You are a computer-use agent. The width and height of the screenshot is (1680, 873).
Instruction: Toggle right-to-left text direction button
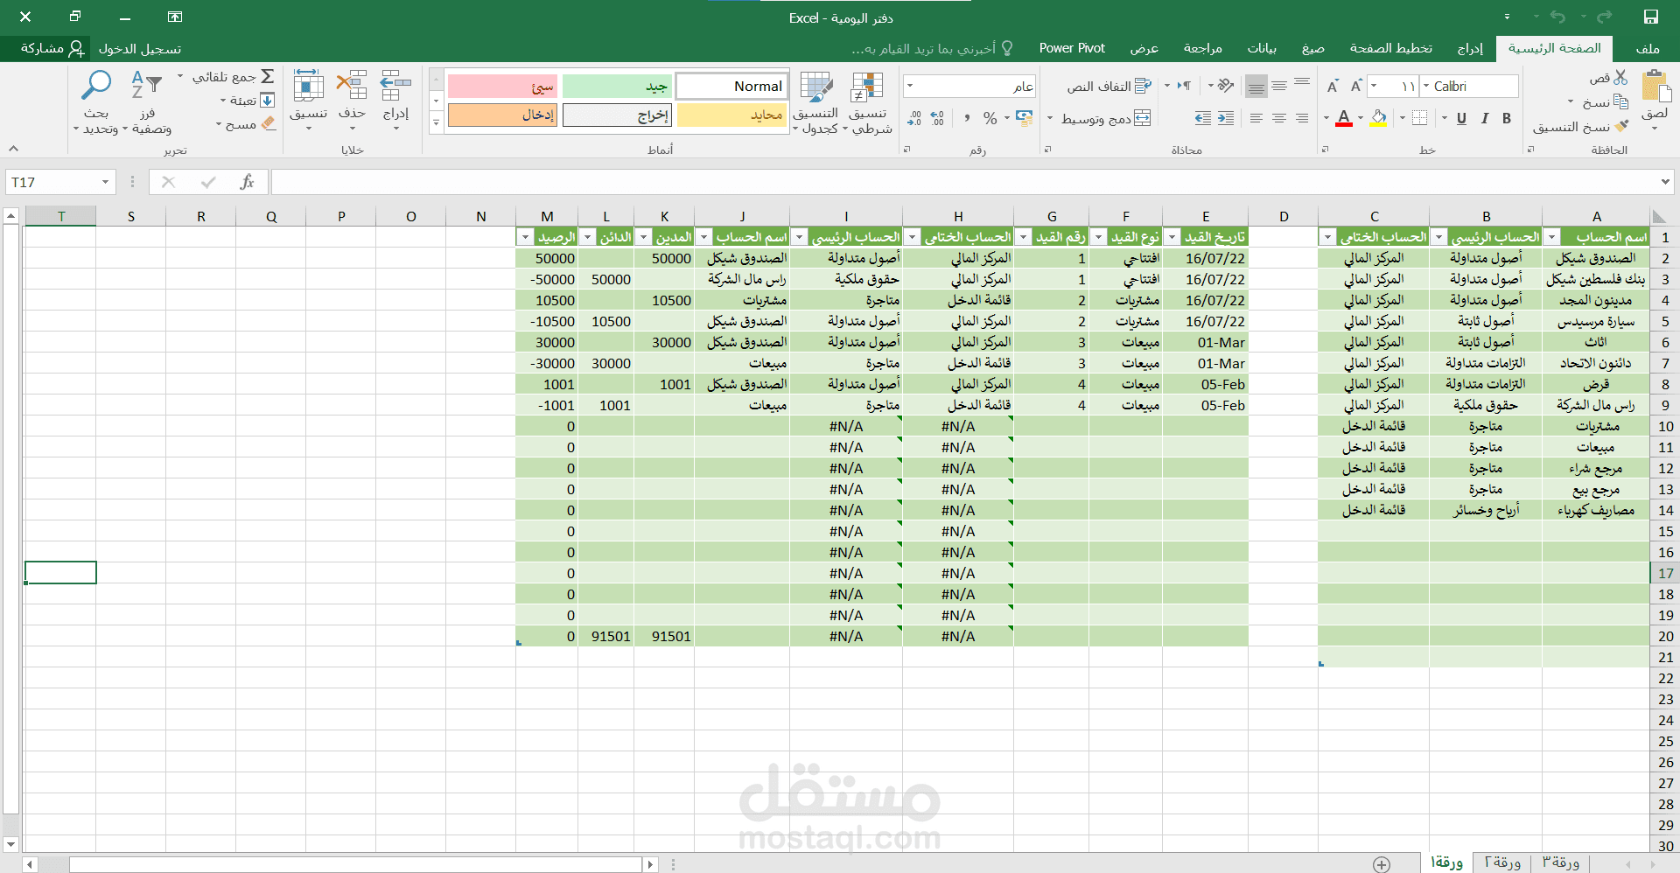tap(1184, 86)
